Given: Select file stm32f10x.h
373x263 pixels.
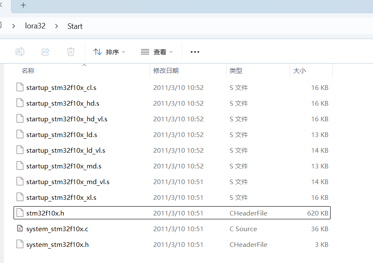Looking at the screenshot, I should tap(172, 213).
